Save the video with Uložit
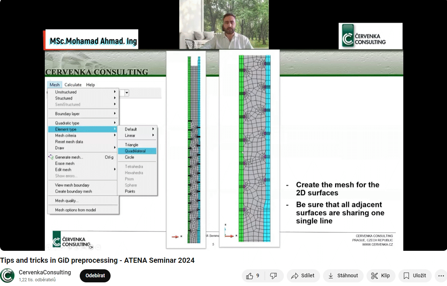The height and width of the screenshot is (286, 447). [415, 276]
